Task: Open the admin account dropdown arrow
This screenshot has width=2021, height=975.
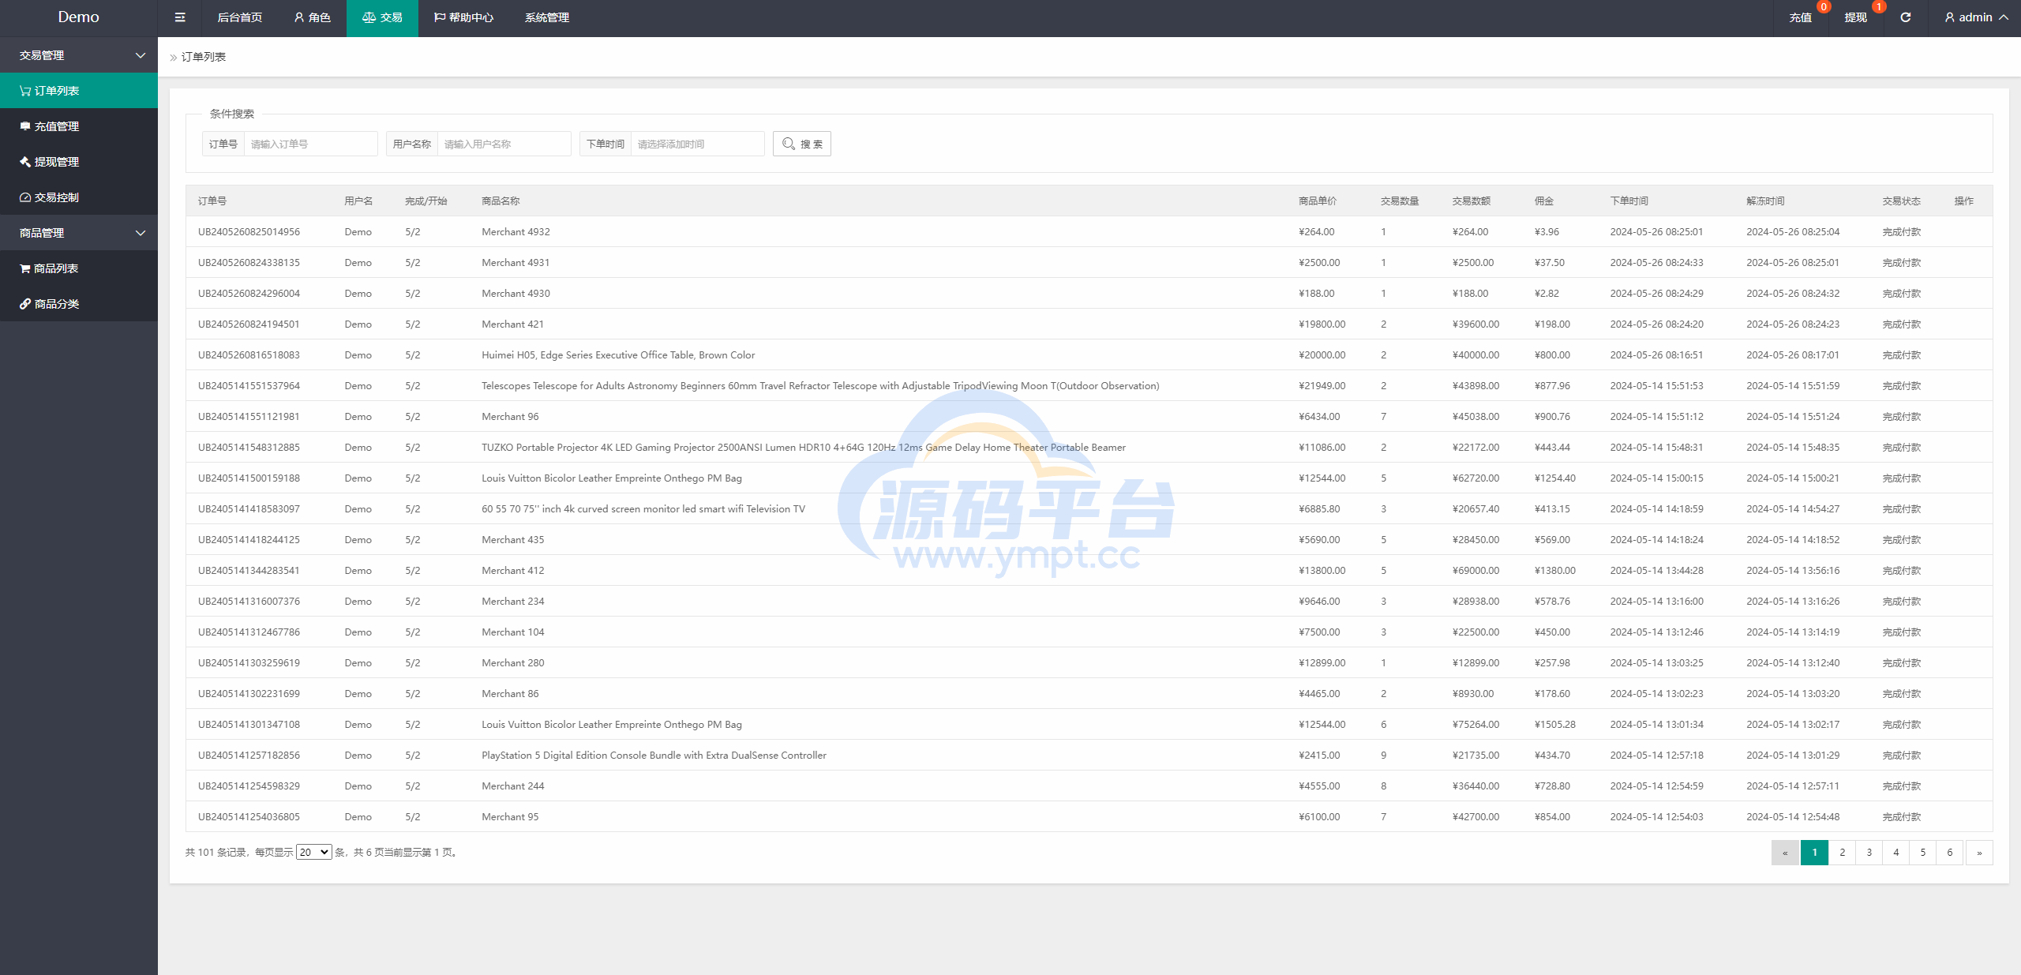Action: (x=2004, y=17)
